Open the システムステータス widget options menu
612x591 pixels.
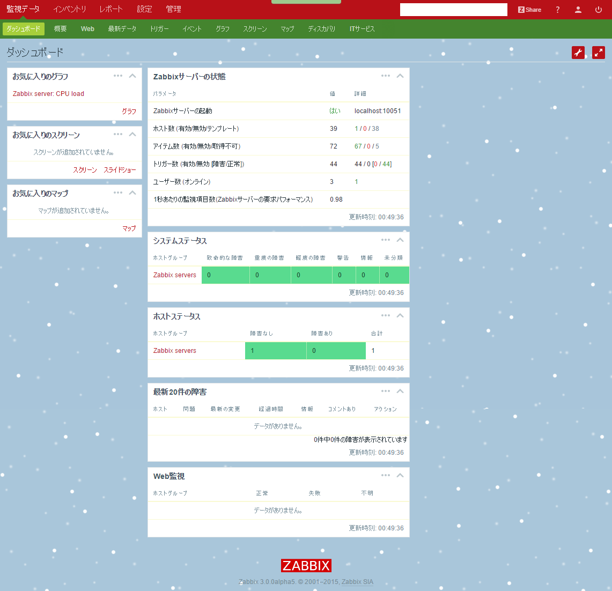coord(386,240)
